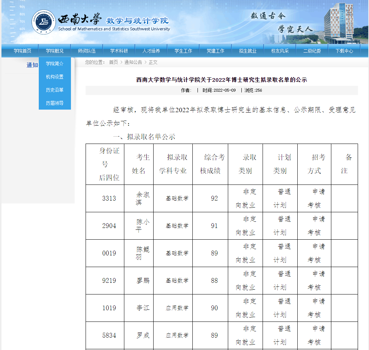The height and width of the screenshot is (350, 369).
Task: Click the 拟录取学科专业 column header
Action: tap(173, 164)
